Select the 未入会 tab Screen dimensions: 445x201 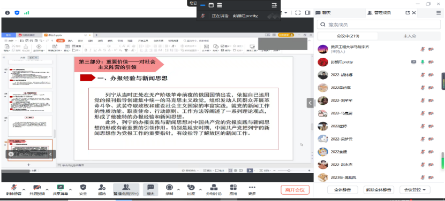(x=410, y=36)
